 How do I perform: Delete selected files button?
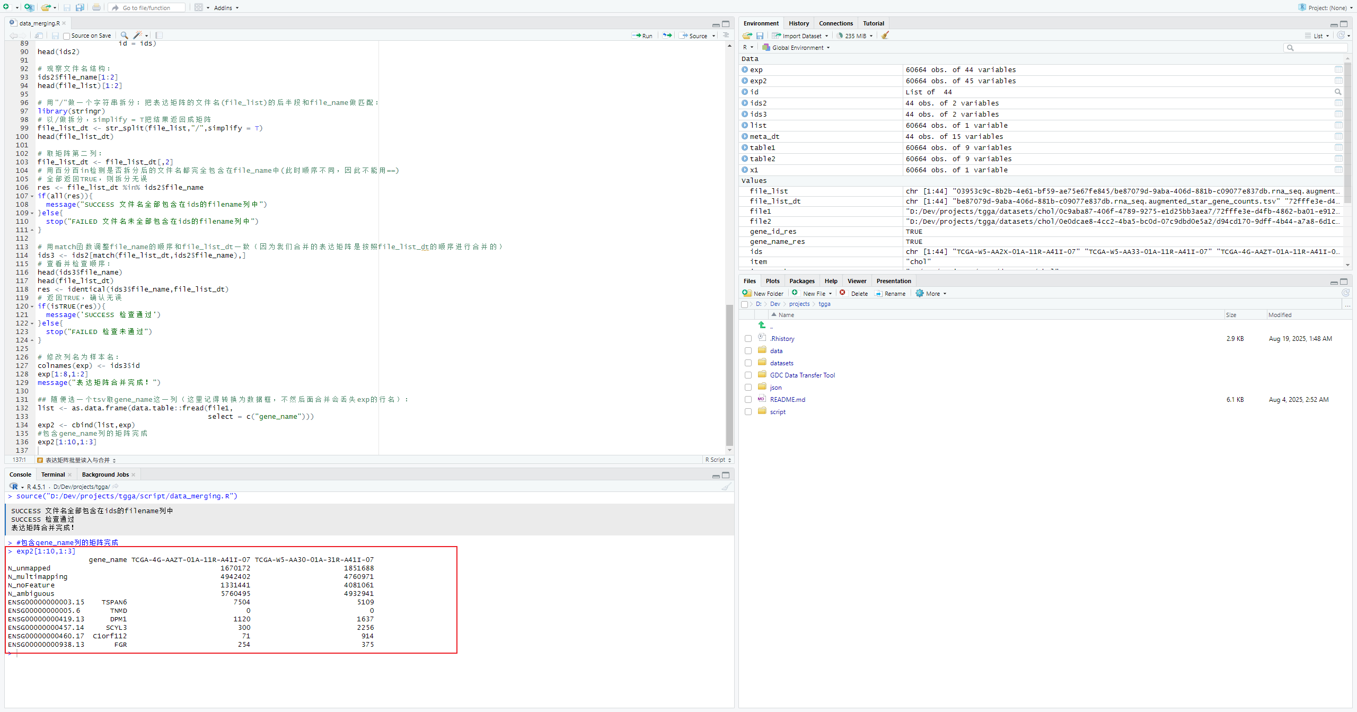point(854,294)
